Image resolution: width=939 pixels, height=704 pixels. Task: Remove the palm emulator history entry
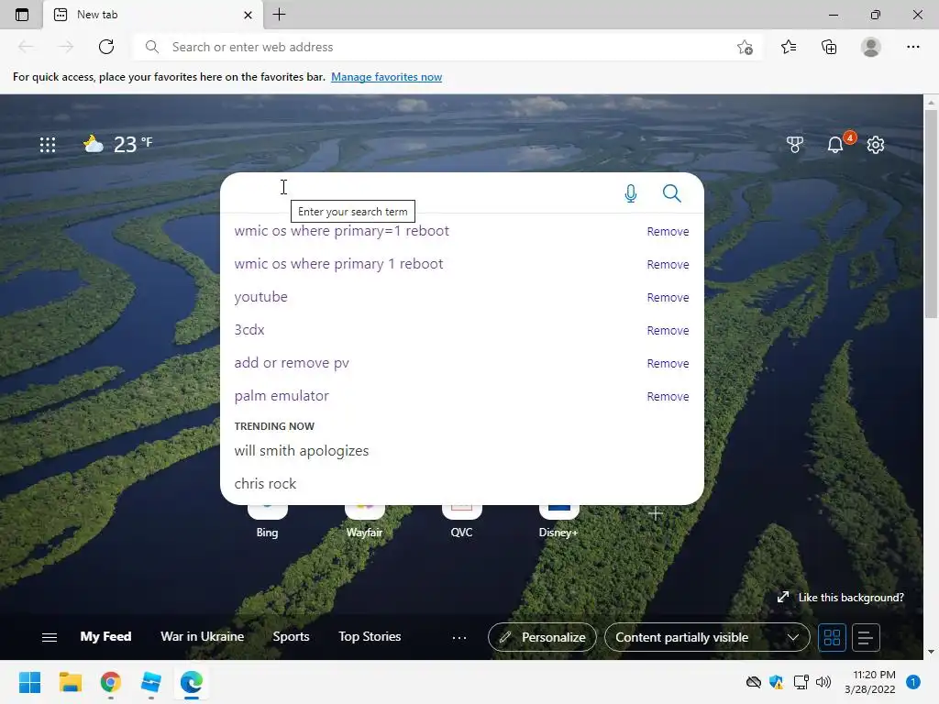pyautogui.click(x=668, y=396)
